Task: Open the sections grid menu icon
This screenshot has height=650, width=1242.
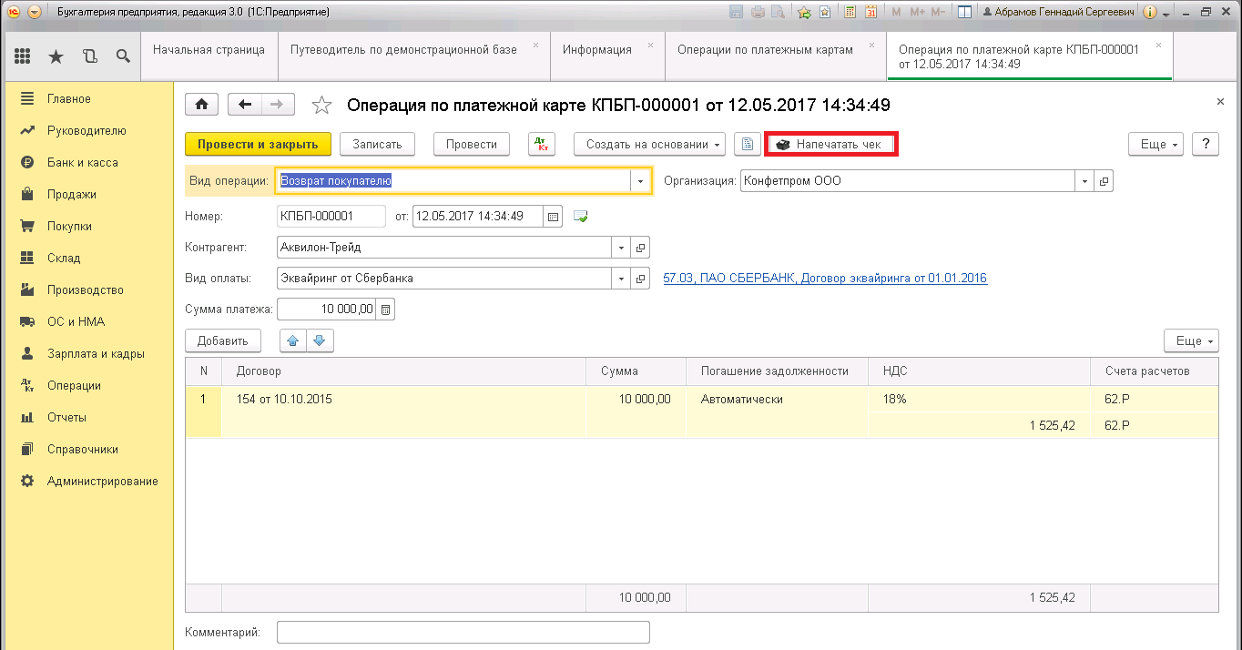Action: point(23,56)
